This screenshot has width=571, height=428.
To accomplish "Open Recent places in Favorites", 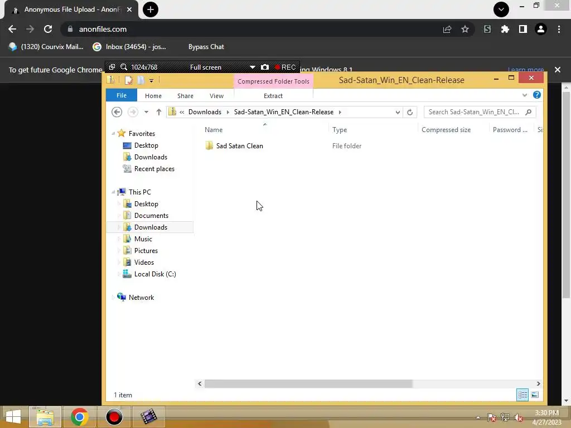I will (x=154, y=169).
